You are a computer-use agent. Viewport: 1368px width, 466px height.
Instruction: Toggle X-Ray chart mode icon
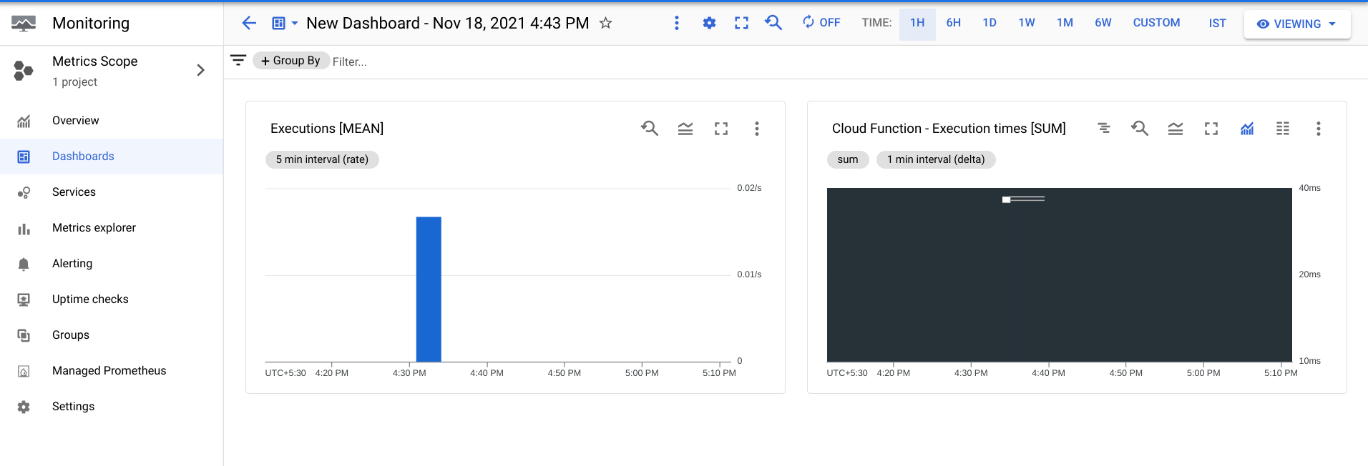tap(1247, 129)
